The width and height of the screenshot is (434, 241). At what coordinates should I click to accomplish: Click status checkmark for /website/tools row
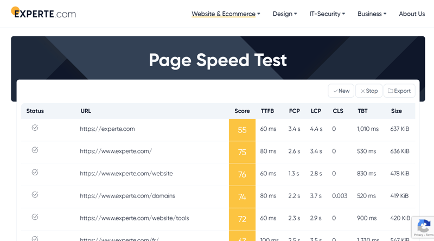pos(35,217)
